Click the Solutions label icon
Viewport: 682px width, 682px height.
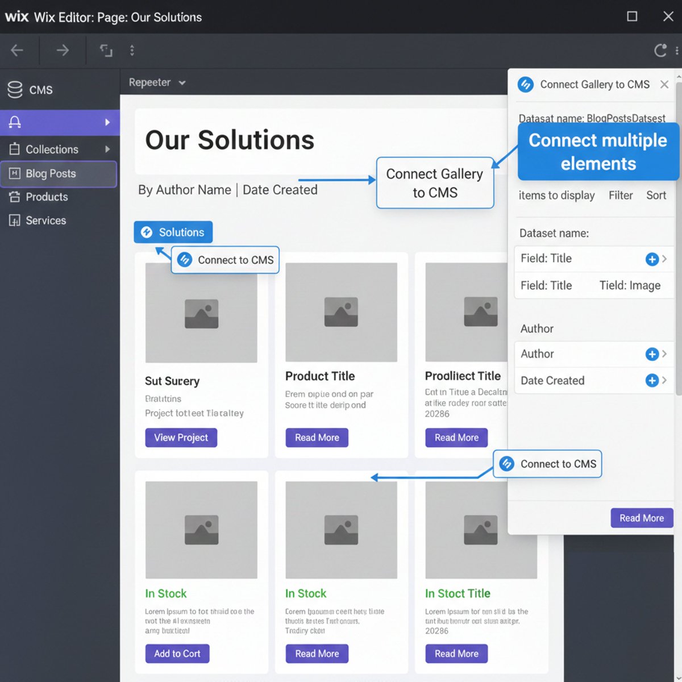(x=147, y=232)
